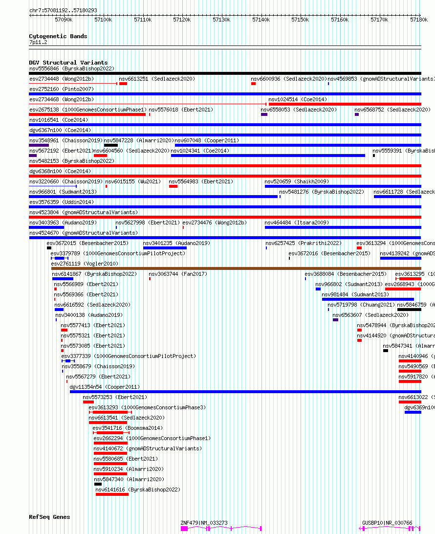Select the esv2752160 (Pinto2007) variant label
This screenshot has width=435, height=534.
click(62, 89)
